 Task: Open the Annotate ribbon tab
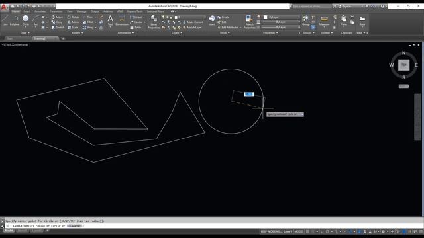(40, 11)
